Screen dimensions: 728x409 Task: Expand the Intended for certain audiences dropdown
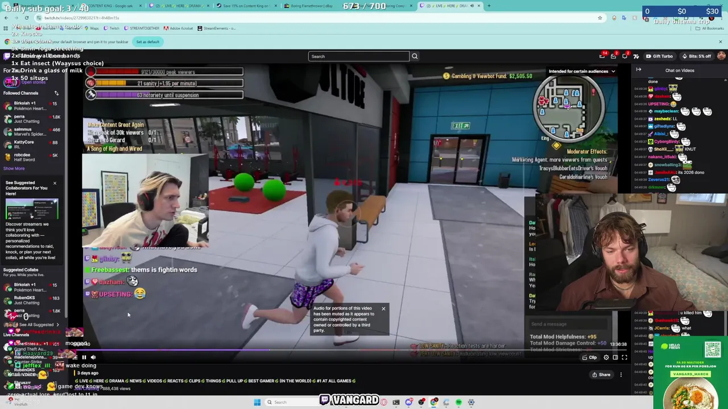coord(582,71)
